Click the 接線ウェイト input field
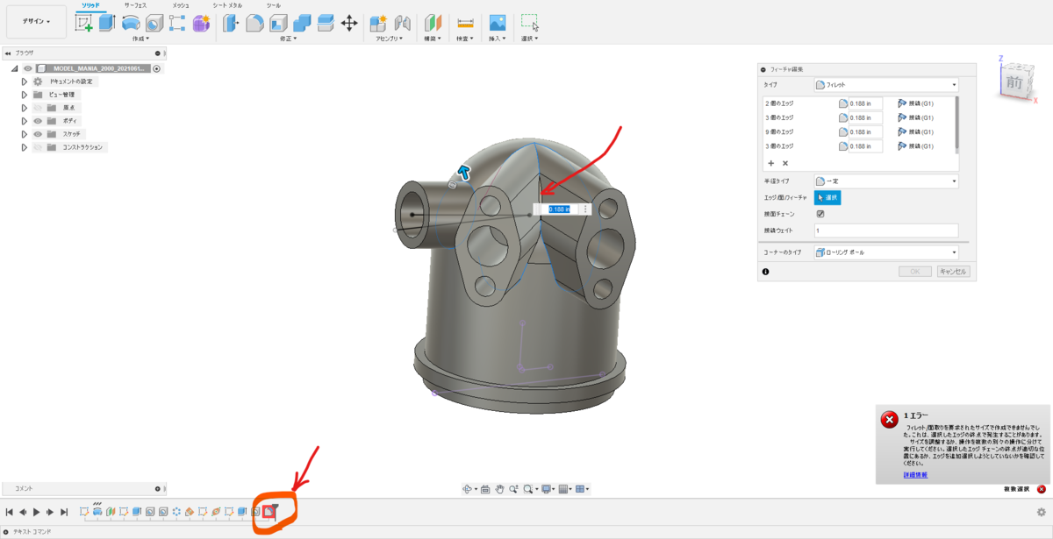The height and width of the screenshot is (539, 1053). (886, 230)
